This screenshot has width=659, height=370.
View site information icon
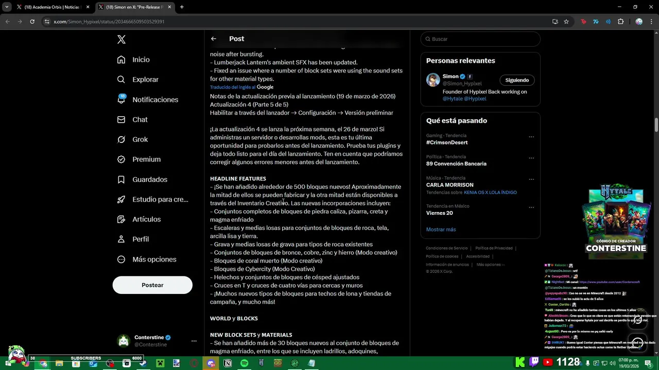pyautogui.click(x=47, y=22)
